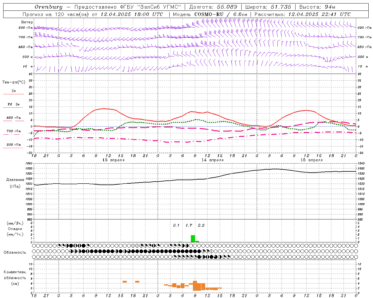The height and width of the screenshot is (298, 373).
Task: Select the Модель COSMO-RU / 6.6км text
Action: pyautogui.click(x=210, y=14)
